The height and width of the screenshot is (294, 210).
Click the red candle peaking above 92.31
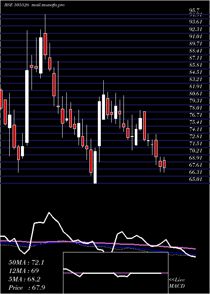(45, 44)
